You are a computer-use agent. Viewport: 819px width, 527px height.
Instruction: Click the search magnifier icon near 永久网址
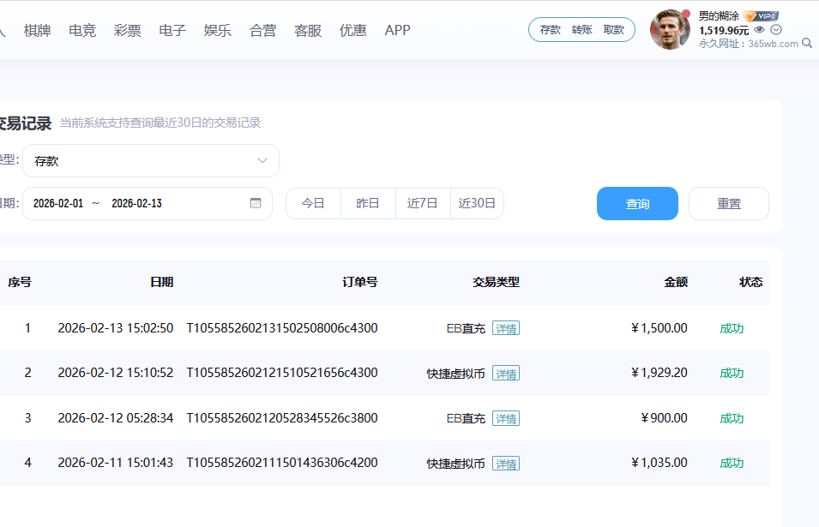pos(807,42)
